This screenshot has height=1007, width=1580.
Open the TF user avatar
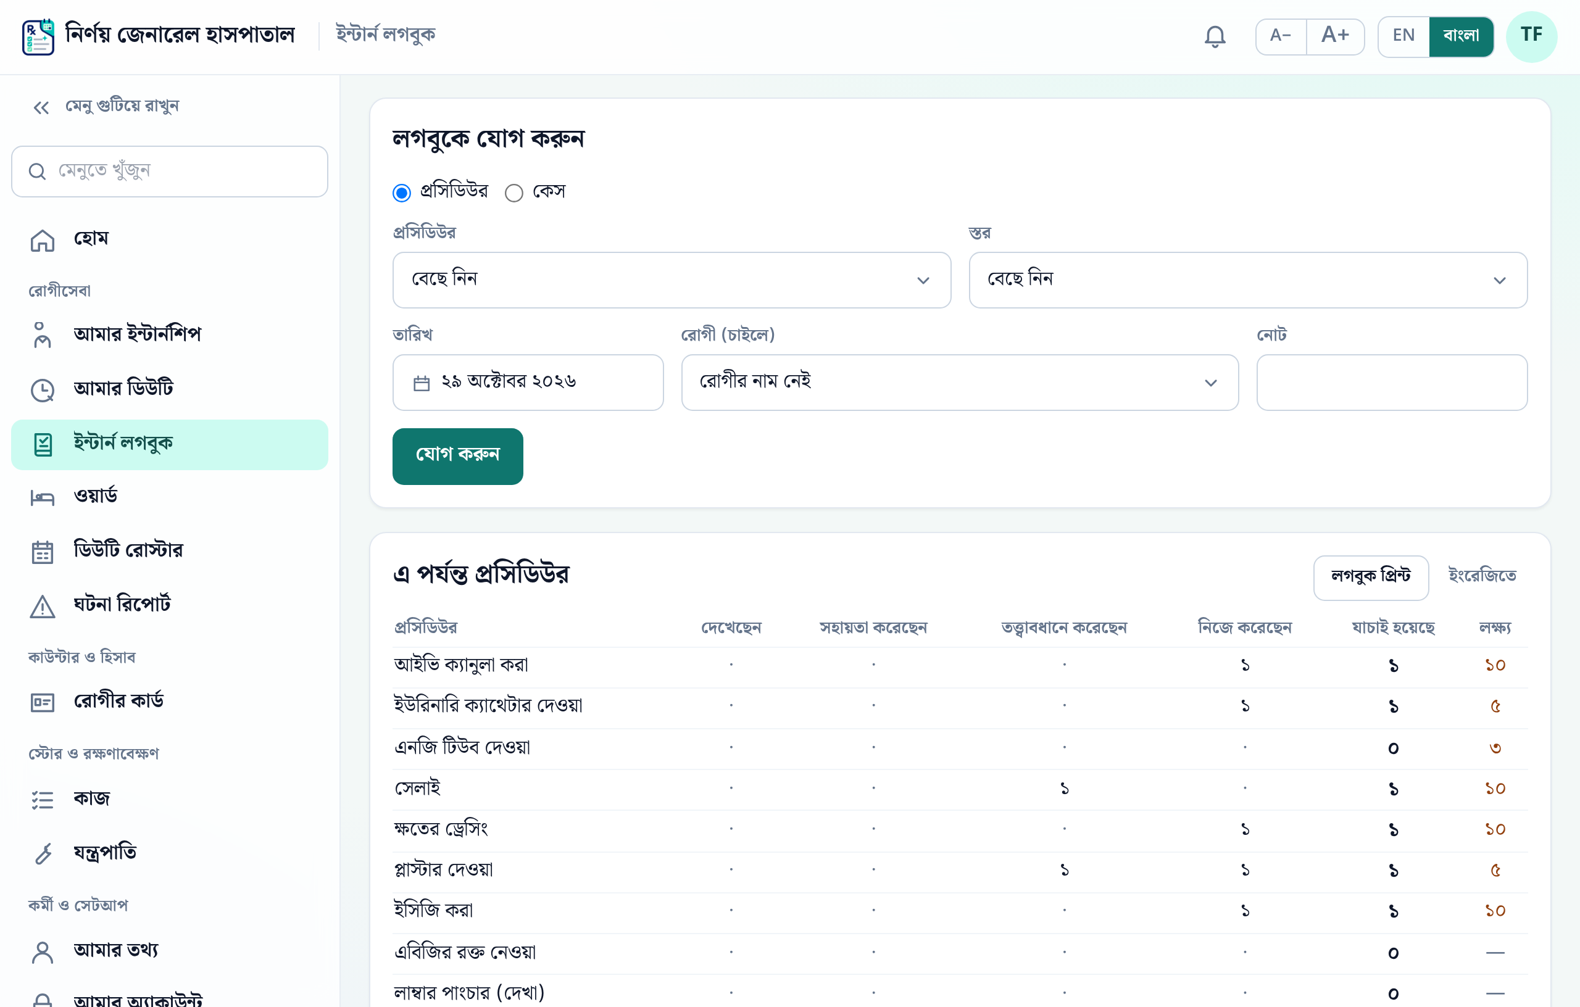[x=1531, y=36]
